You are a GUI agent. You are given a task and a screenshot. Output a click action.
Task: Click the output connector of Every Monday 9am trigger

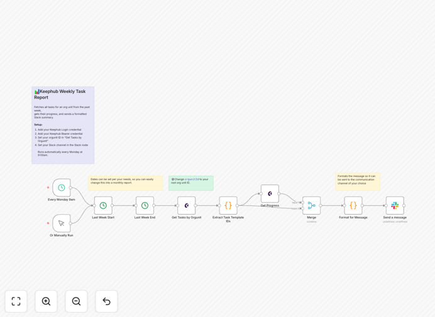pos(70,188)
